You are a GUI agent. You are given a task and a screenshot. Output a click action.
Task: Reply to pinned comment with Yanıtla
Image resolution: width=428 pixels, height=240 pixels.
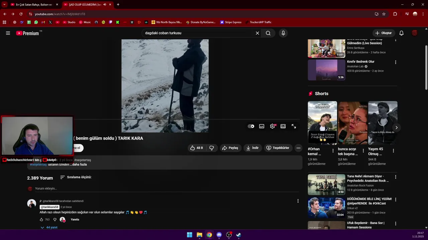[x=75, y=220]
